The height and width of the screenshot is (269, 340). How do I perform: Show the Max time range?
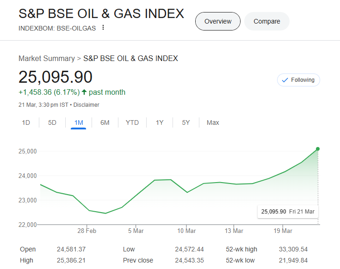tap(213, 122)
